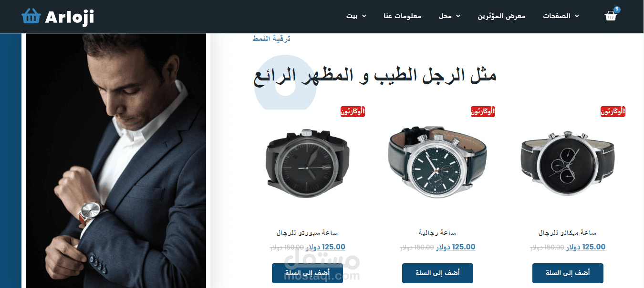Screen dimensions: 644x288
Task: Open the معرض المؤثرين menu item
Action: coord(502,16)
